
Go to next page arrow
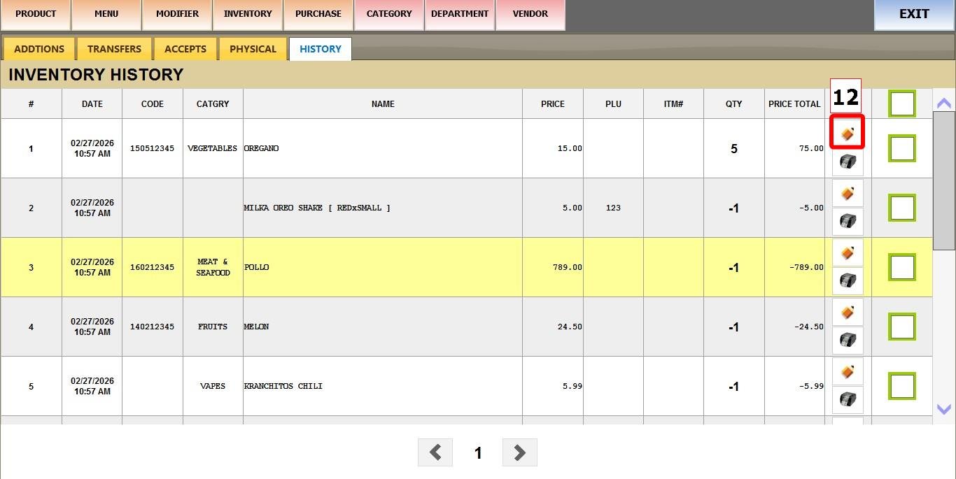pyautogui.click(x=519, y=452)
